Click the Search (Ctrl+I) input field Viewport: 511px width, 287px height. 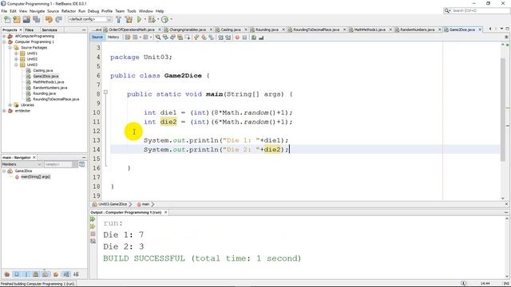pyautogui.click(x=479, y=10)
